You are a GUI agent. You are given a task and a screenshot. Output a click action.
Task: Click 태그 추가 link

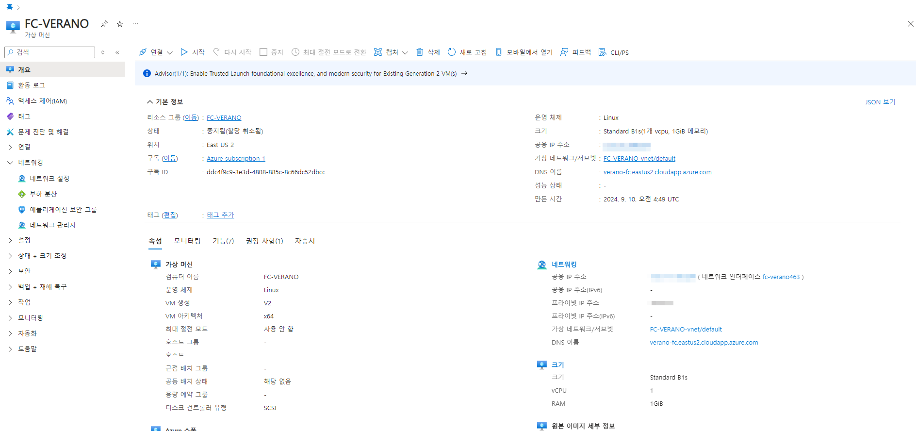click(x=220, y=215)
